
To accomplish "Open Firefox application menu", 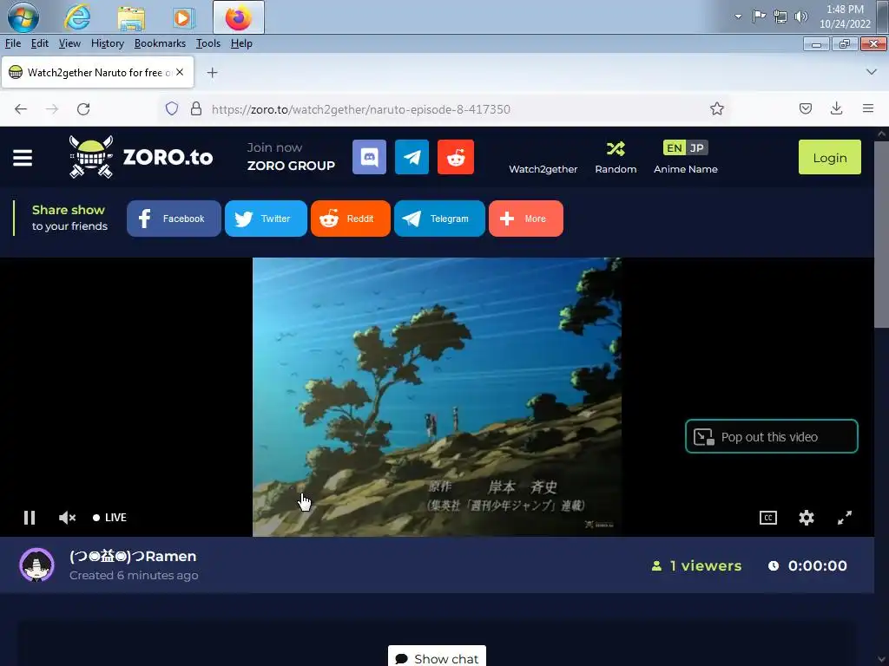I will click(867, 108).
